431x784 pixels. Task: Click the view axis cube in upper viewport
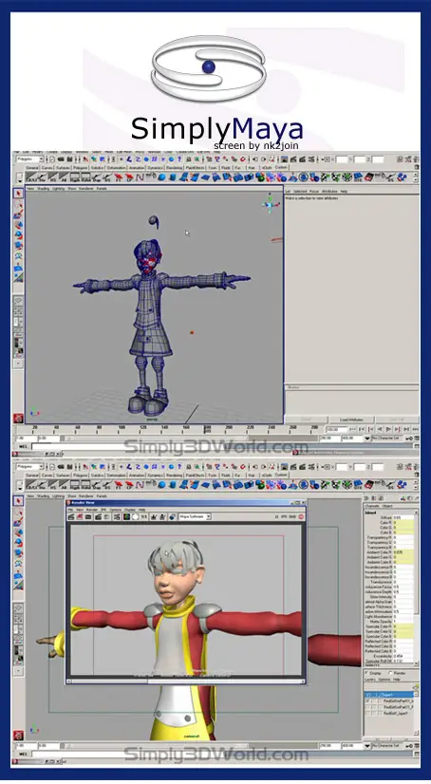tap(271, 204)
